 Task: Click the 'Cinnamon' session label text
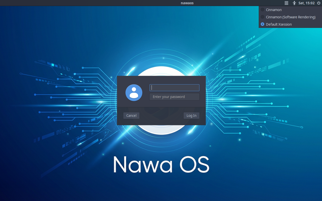[274, 10]
